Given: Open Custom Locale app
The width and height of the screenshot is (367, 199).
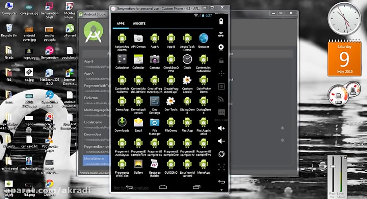Looking at the screenshot, I should point(187,84).
